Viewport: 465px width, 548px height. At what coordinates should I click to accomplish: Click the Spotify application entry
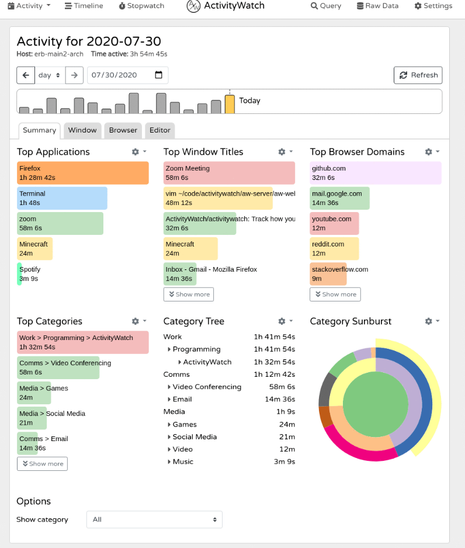[x=30, y=274]
